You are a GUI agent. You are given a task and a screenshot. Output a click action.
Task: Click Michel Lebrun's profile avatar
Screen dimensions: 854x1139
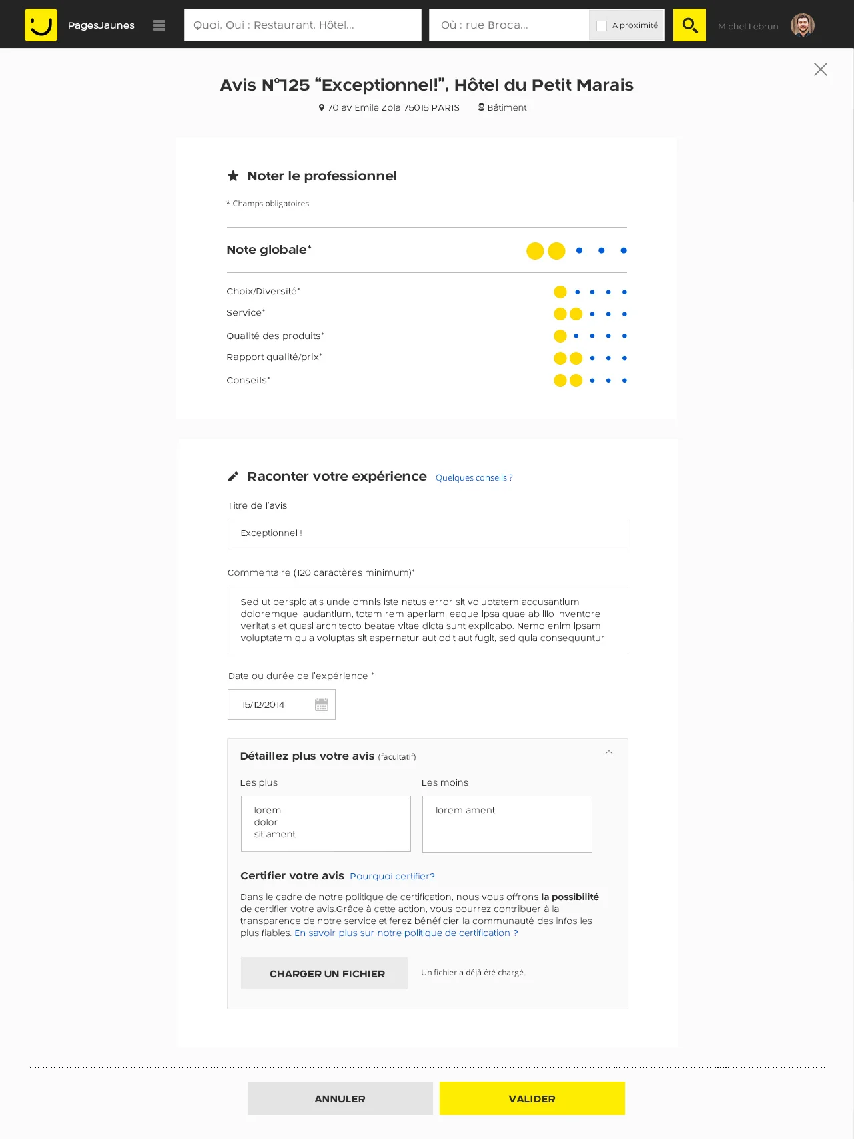click(x=803, y=24)
